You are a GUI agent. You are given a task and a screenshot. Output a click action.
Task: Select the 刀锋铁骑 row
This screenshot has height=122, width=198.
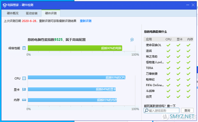[169, 74]
